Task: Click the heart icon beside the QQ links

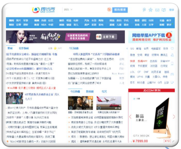Action: pos(172,49)
